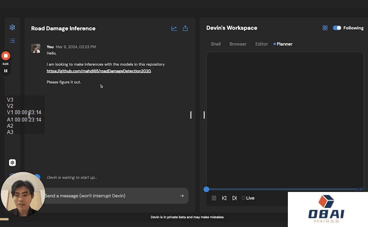Viewport: 368px width, 227px height.
Task: Open the roadDamageDetection2020 GitHub link
Action: point(99,71)
